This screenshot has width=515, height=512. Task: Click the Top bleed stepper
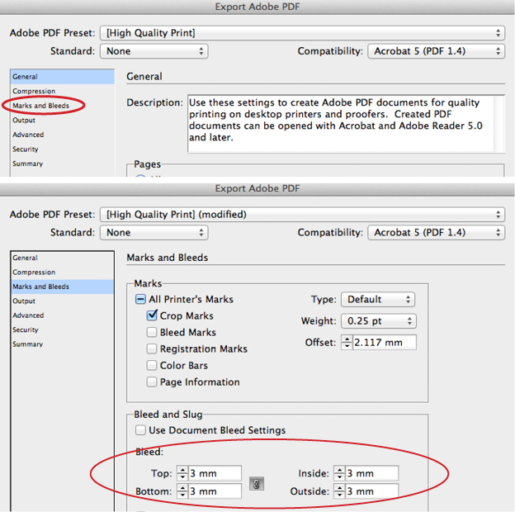coord(182,473)
